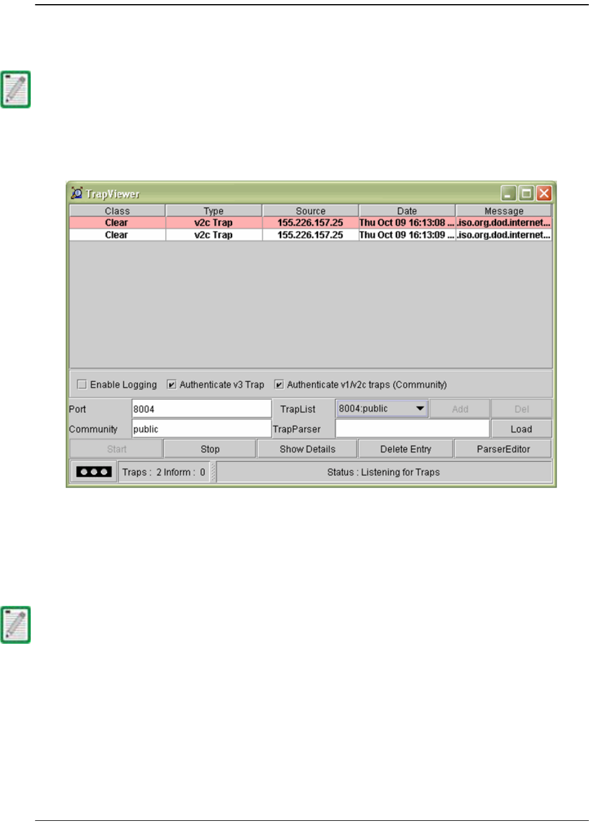
Task: Click the Show Details button
Action: (x=307, y=449)
